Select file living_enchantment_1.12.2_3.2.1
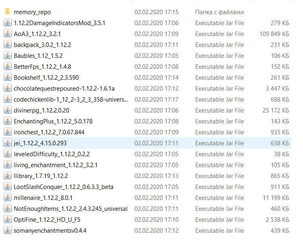Screen dimensions: 303x242 point(56,165)
